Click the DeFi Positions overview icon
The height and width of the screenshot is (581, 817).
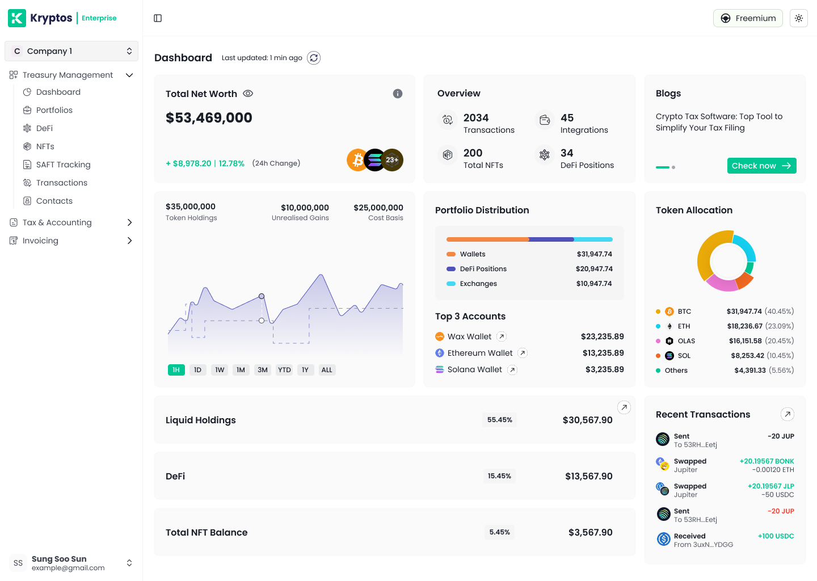pos(545,155)
